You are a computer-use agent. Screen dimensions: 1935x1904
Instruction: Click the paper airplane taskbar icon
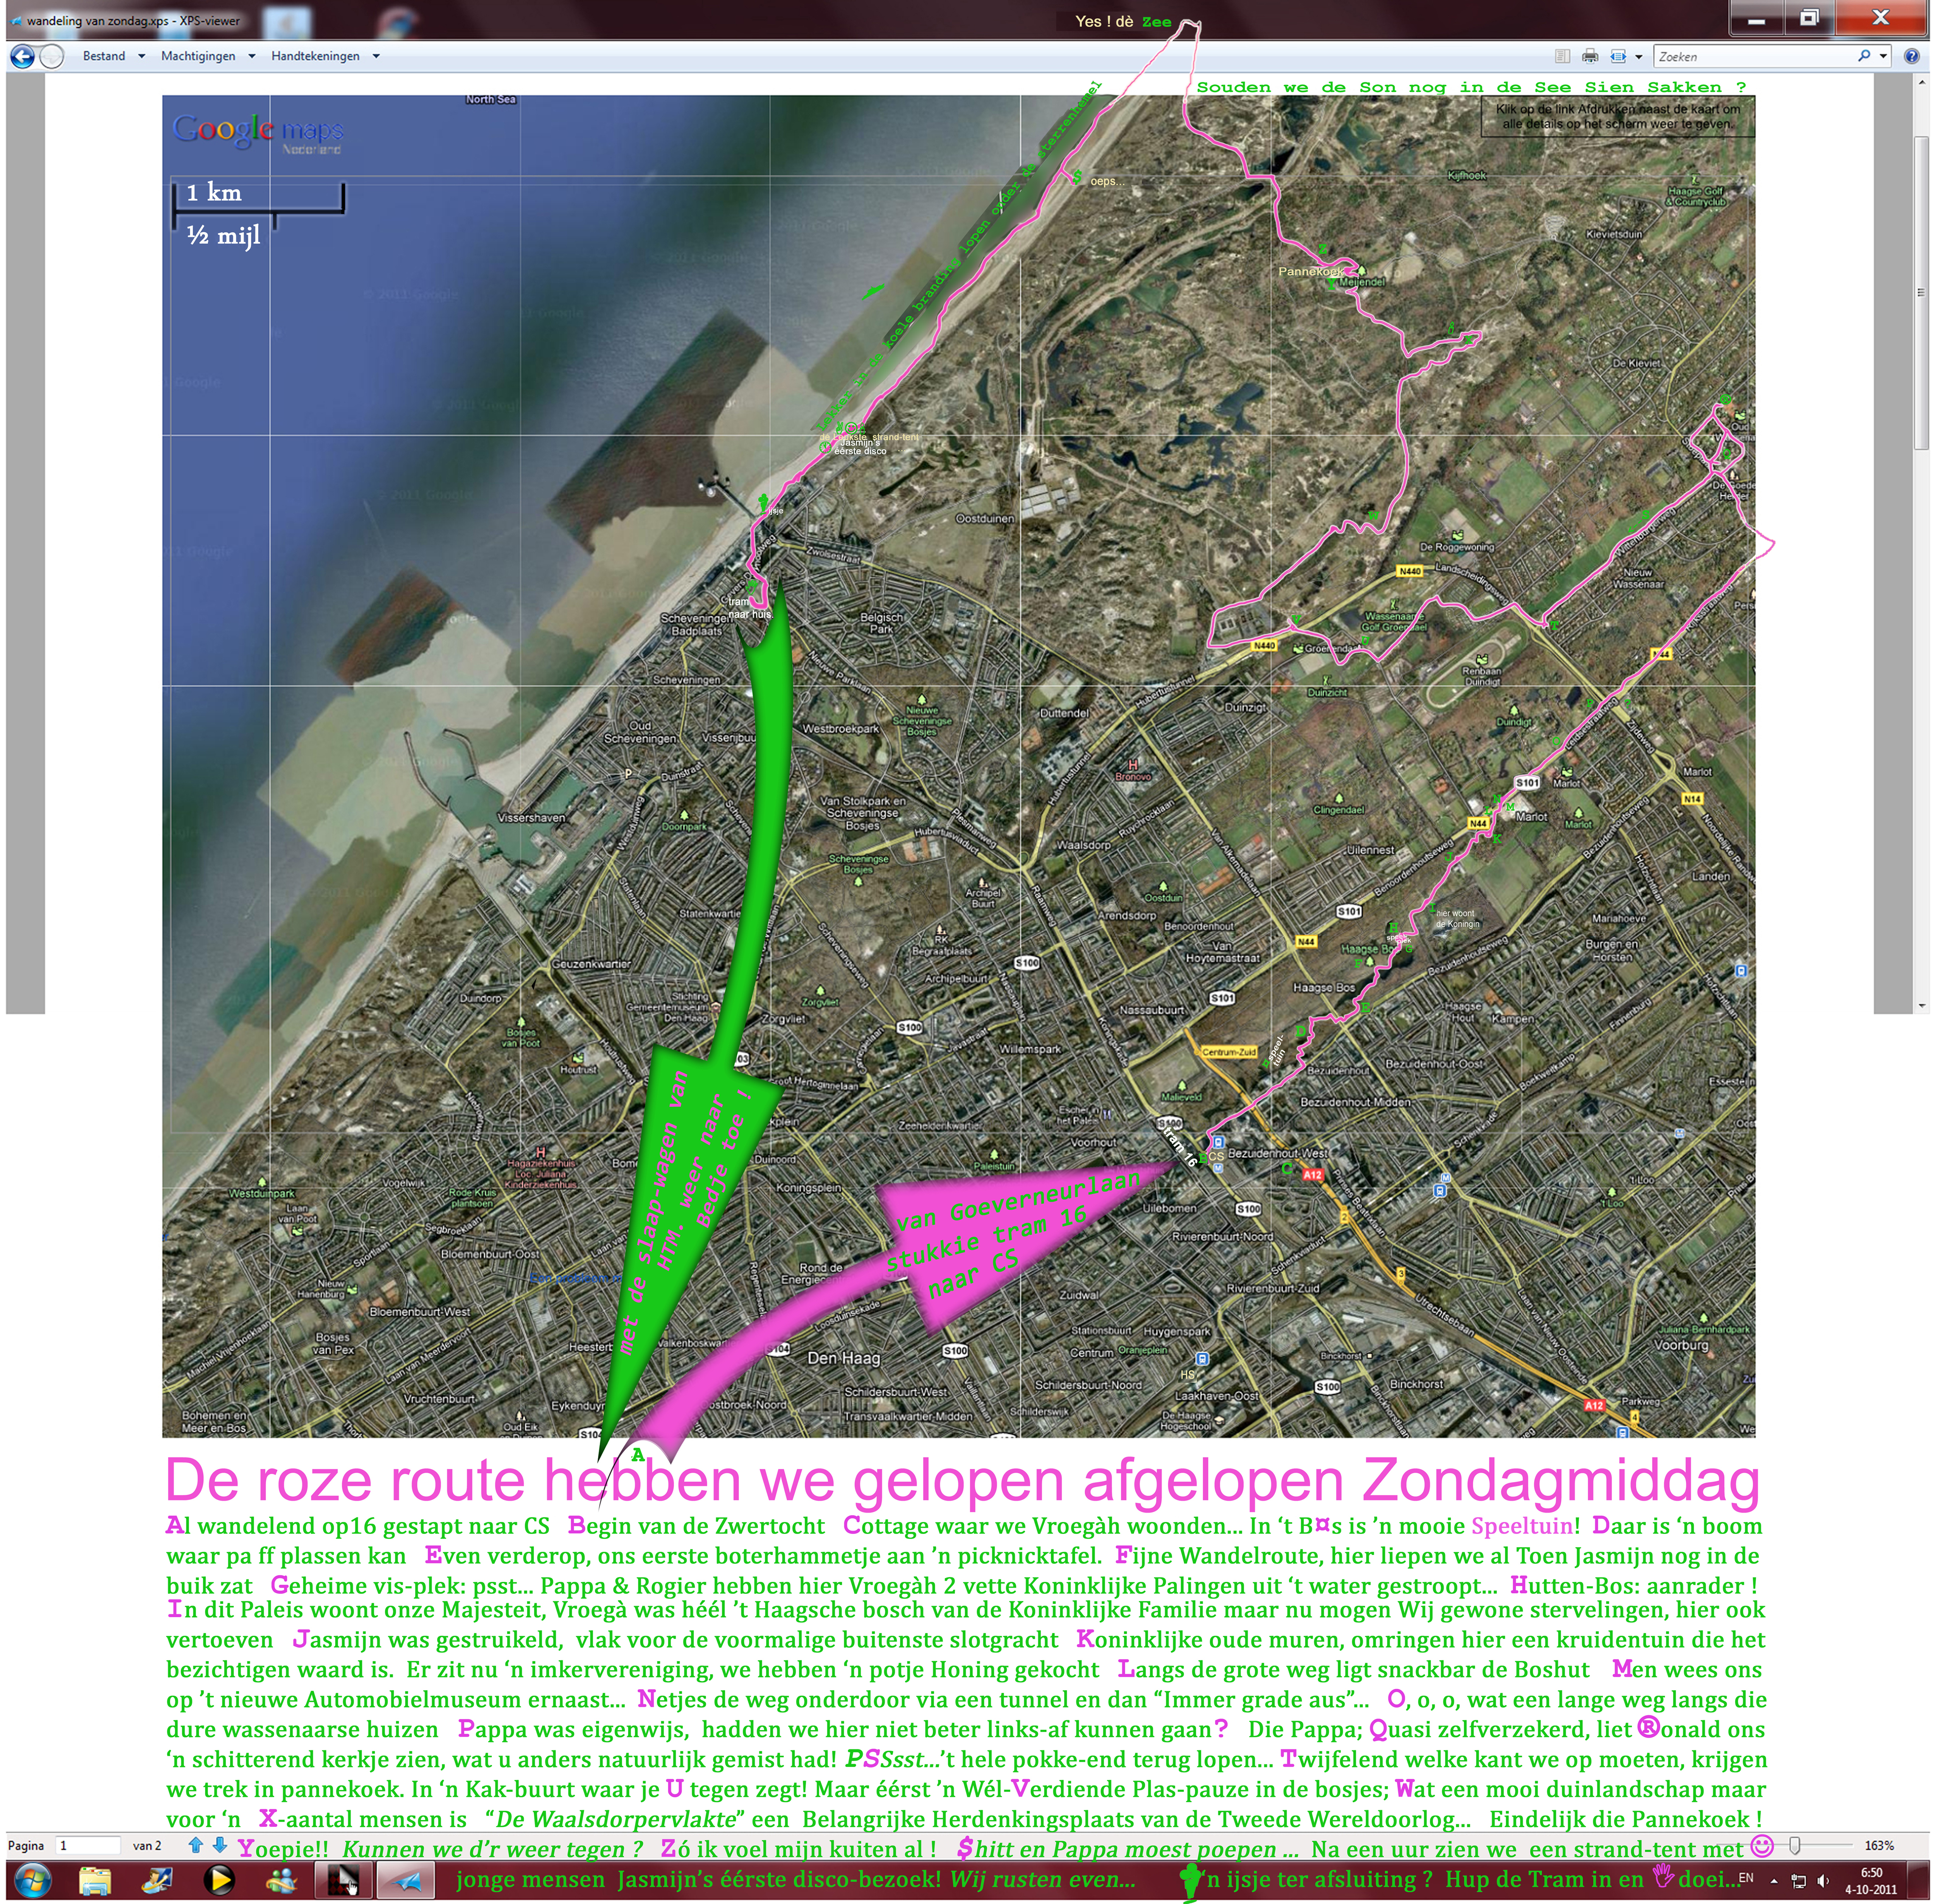pyautogui.click(x=407, y=1881)
